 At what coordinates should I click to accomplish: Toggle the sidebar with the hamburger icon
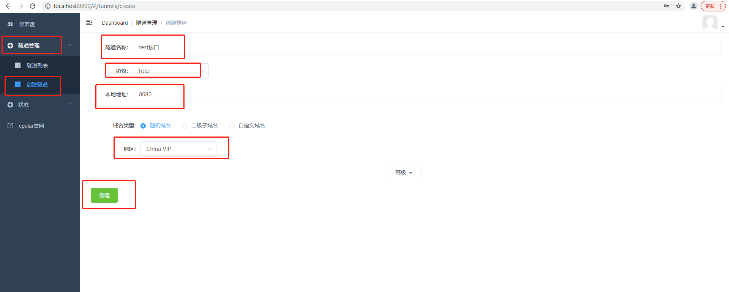(x=89, y=23)
